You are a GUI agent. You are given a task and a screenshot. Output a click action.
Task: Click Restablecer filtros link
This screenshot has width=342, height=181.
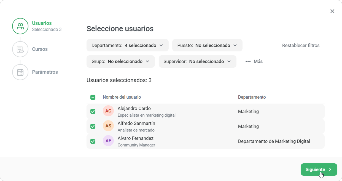click(x=301, y=45)
